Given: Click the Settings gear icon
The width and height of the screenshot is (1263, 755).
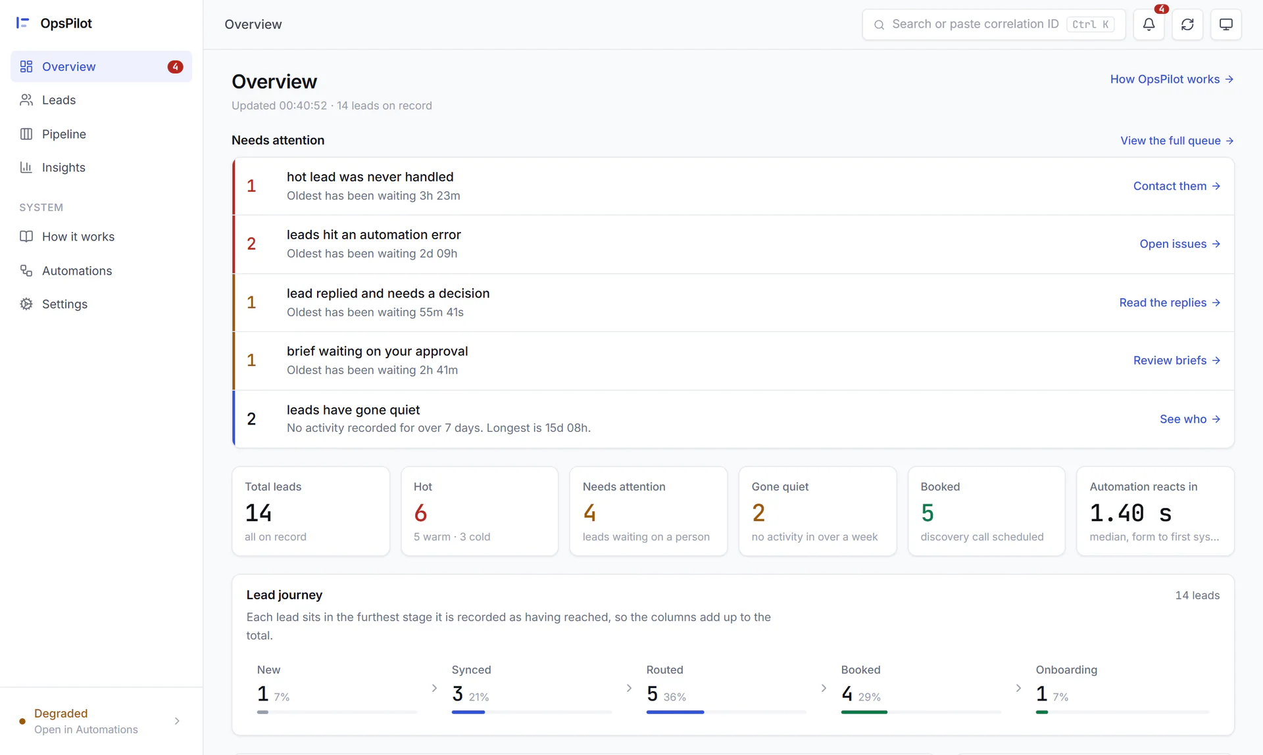Looking at the screenshot, I should coord(26,304).
